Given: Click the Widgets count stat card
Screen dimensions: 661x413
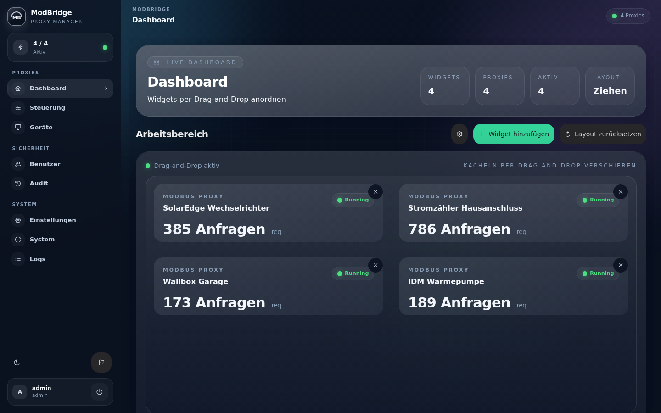Looking at the screenshot, I should tap(445, 86).
